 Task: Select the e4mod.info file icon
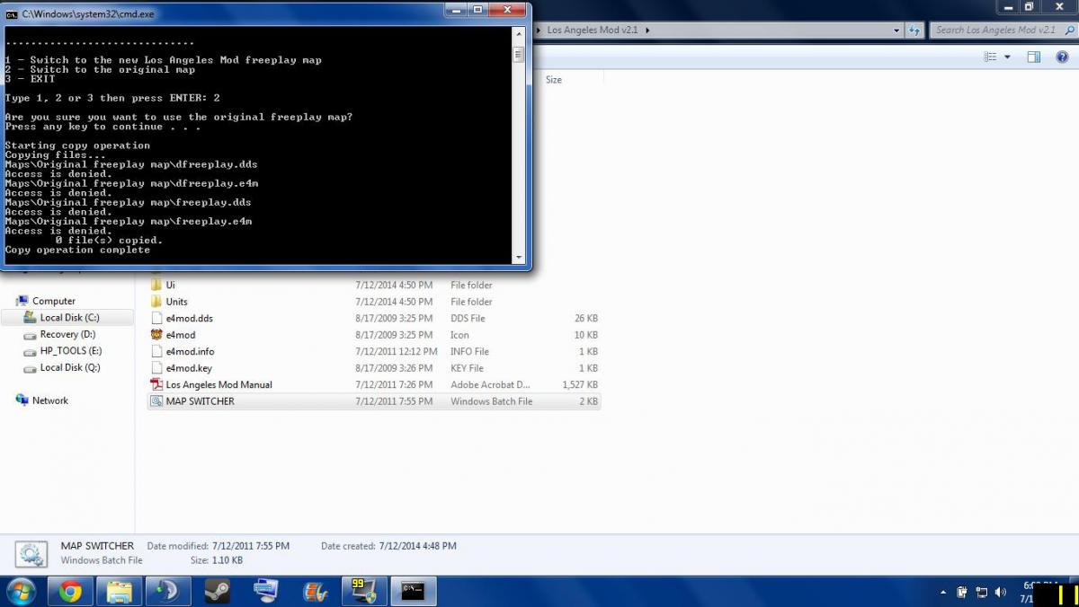(156, 351)
